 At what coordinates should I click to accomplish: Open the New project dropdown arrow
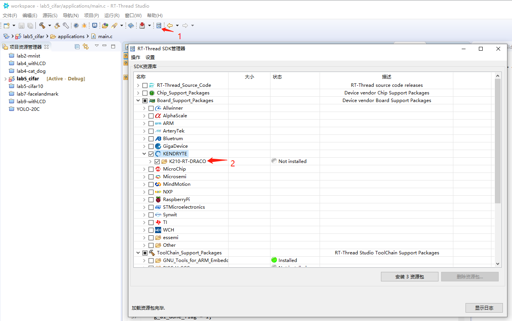click(14, 26)
